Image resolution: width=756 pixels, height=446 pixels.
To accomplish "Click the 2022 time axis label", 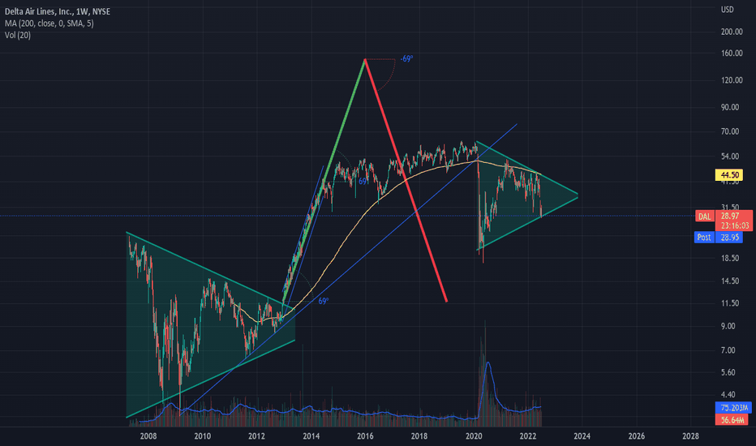I will [528, 436].
